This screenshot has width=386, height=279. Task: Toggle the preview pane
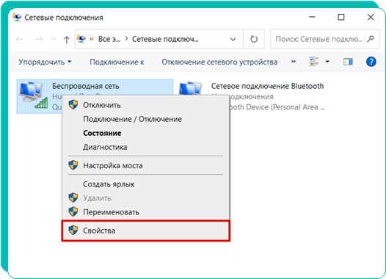pos(348,62)
